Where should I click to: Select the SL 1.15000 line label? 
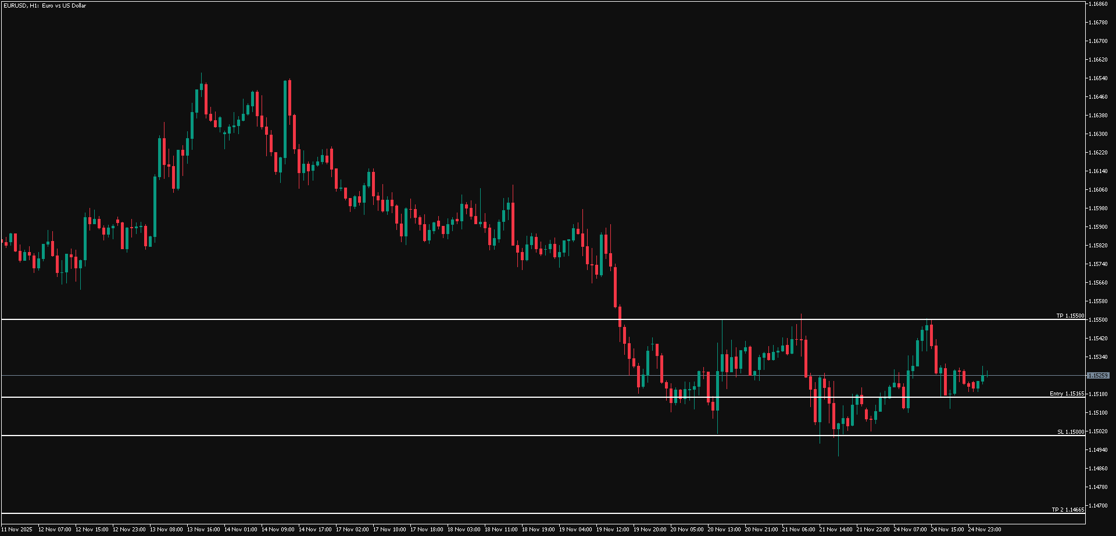(x=1070, y=432)
